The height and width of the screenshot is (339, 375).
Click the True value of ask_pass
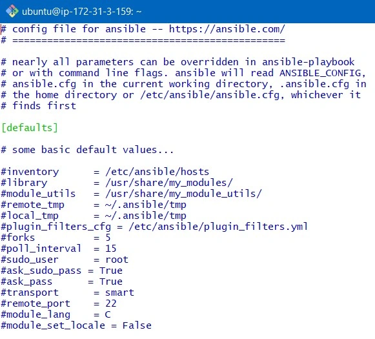click(x=111, y=282)
